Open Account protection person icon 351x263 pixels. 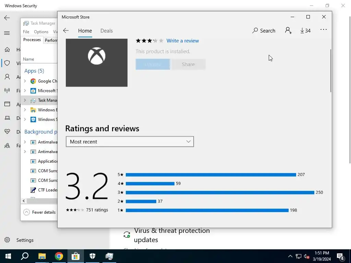pyautogui.click(x=7, y=77)
